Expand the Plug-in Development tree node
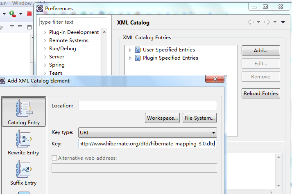The width and height of the screenshot is (292, 194). point(45,33)
